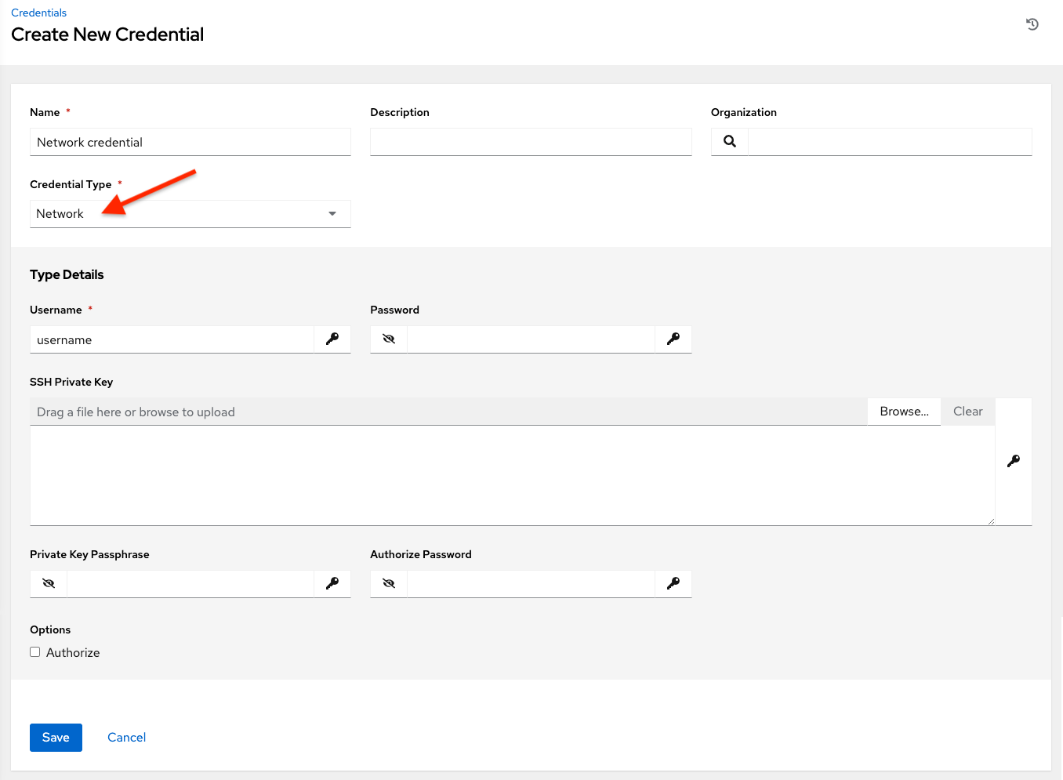1063x780 pixels.
Task: Clear the SSH Private Key upload
Action: (x=967, y=411)
